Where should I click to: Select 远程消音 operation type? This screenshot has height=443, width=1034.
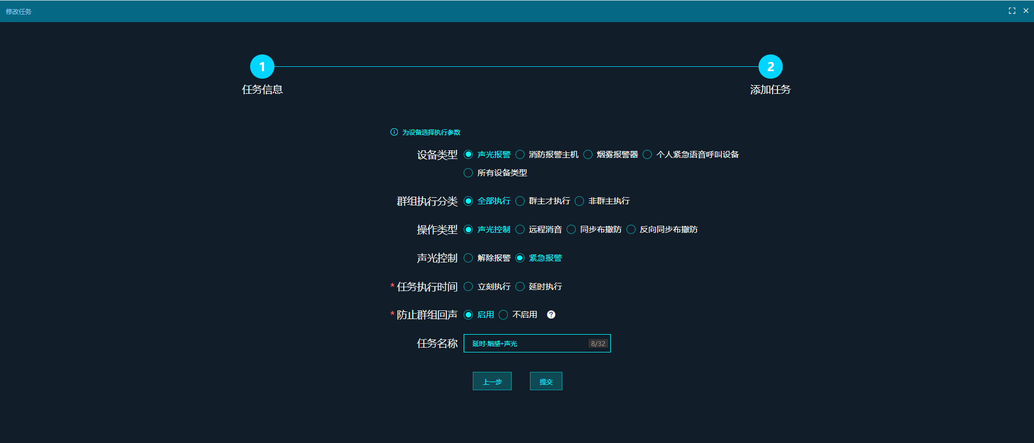(x=520, y=230)
